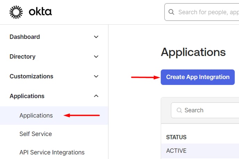Expand the chevron next to Dashboard
This screenshot has height=159, width=239.
tap(96, 37)
